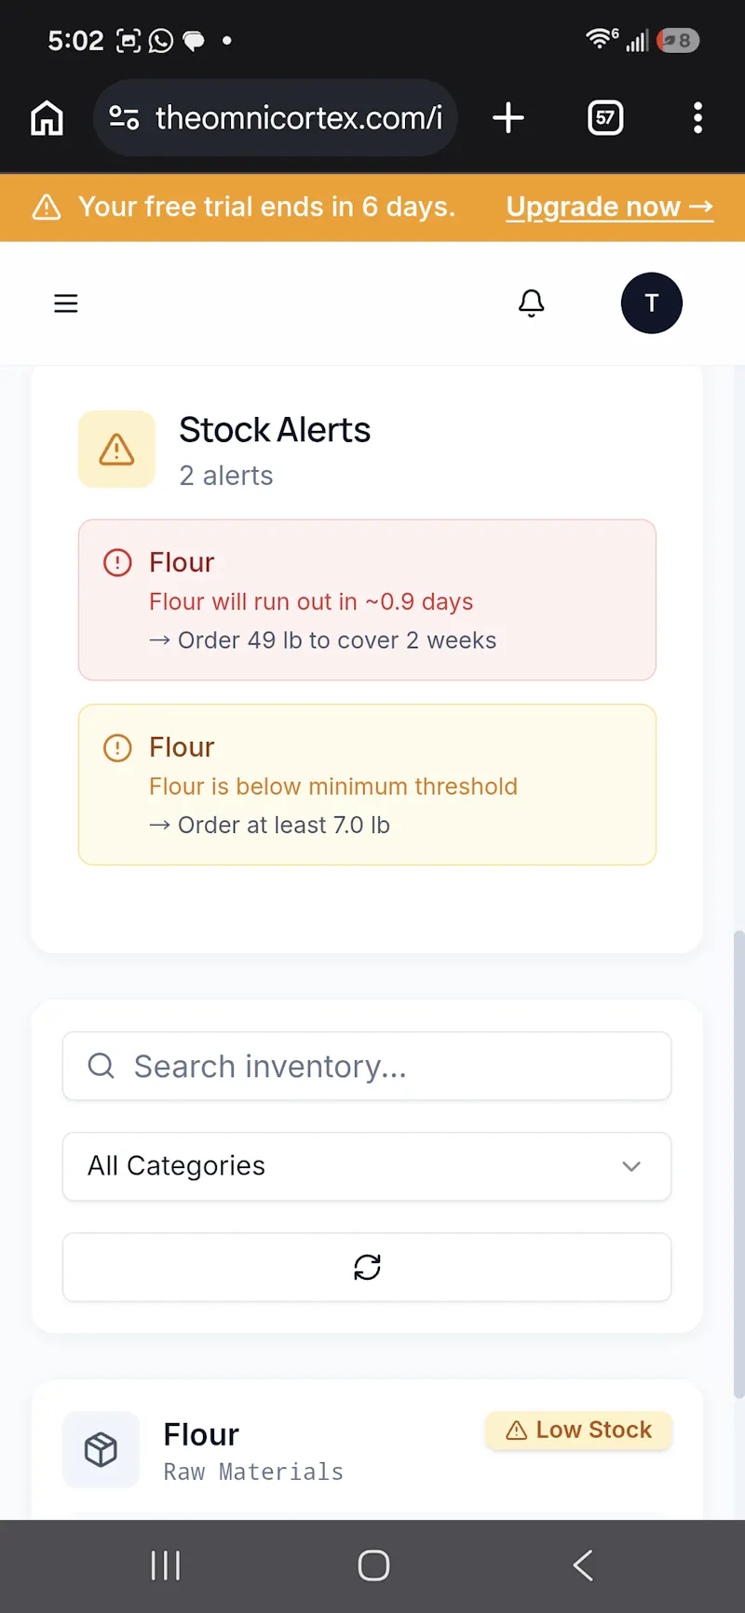This screenshot has width=745, height=1613.
Task: Tap the site settings icon in address bar
Action: click(124, 118)
